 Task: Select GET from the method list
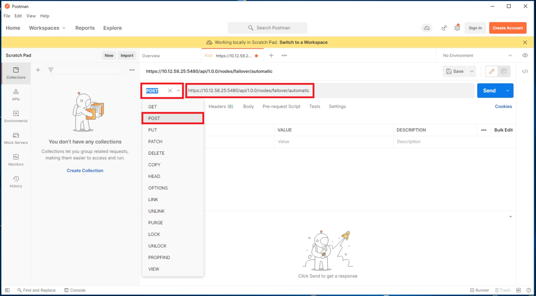point(173,107)
